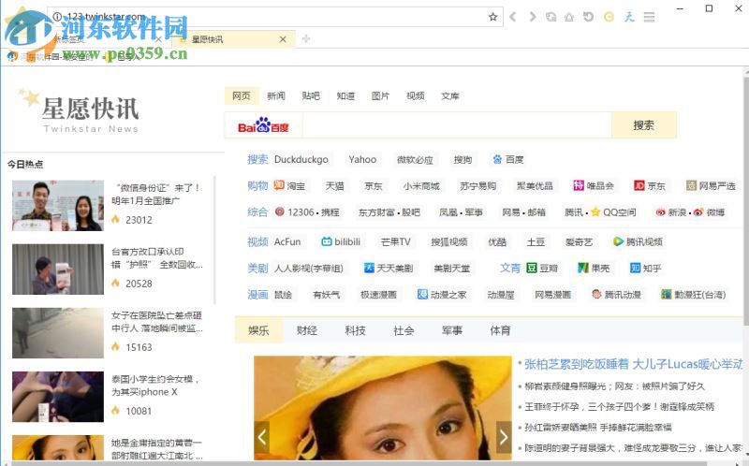The image size is (749, 466).
Task: Open 腾讯动漫 link
Action: click(x=616, y=295)
